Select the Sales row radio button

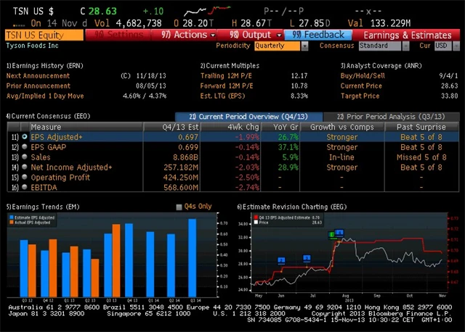coord(25,157)
